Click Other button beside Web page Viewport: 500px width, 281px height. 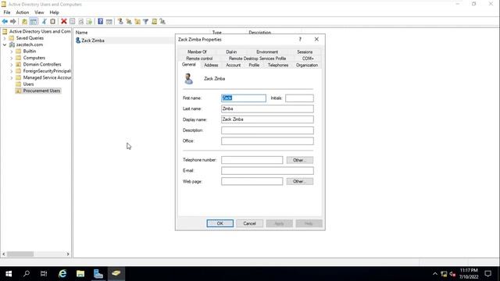[300, 181]
